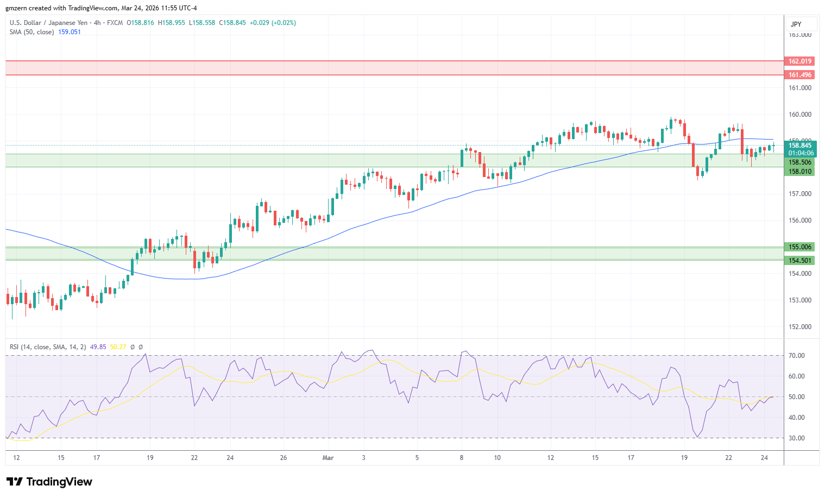Click the 158.010 support price label
The image size is (825, 498).
click(x=799, y=172)
